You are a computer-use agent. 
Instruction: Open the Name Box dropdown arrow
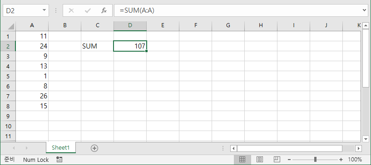[x=44, y=10]
